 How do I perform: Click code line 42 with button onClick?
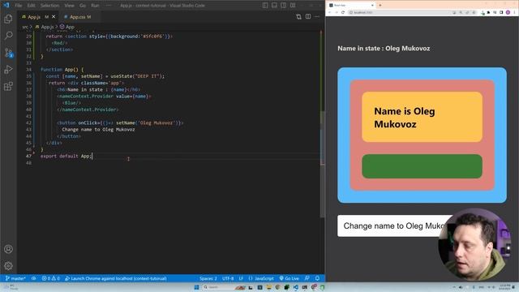coord(120,122)
